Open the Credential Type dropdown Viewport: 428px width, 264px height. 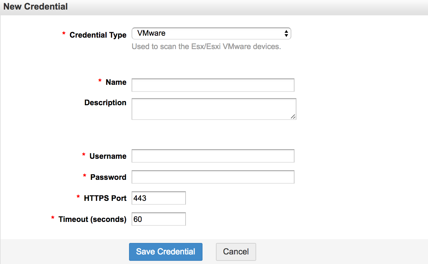tap(211, 33)
